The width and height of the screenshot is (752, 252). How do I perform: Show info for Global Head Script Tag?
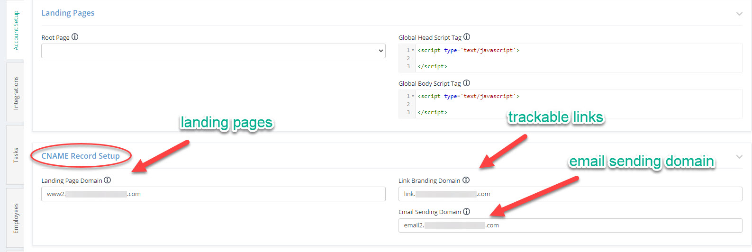pyautogui.click(x=467, y=37)
